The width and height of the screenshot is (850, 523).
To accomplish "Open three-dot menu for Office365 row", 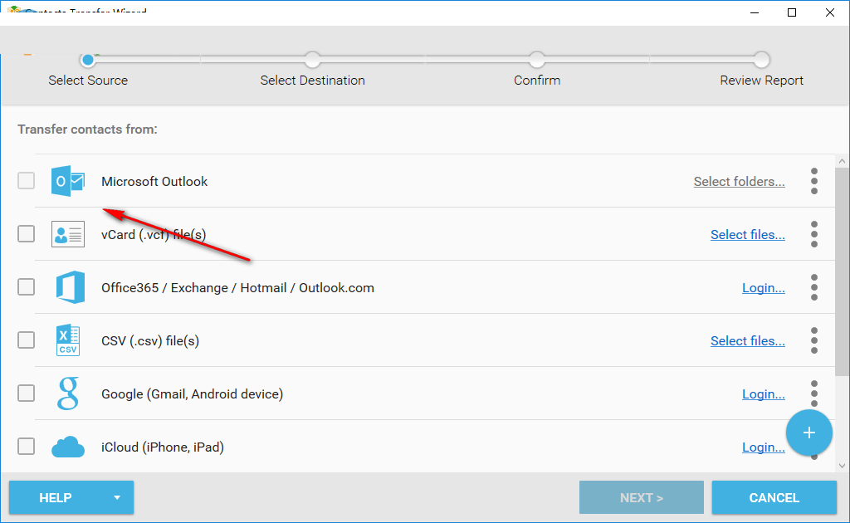I will (x=814, y=287).
